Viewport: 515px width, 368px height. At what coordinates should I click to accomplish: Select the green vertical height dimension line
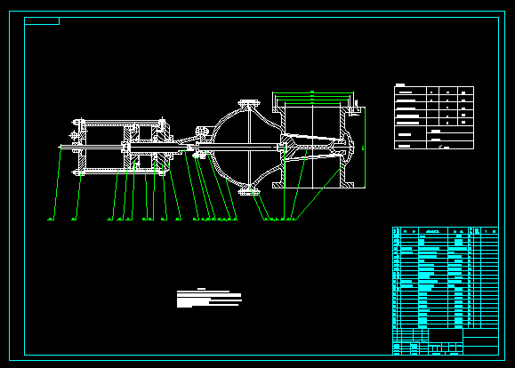pyautogui.click(x=365, y=148)
